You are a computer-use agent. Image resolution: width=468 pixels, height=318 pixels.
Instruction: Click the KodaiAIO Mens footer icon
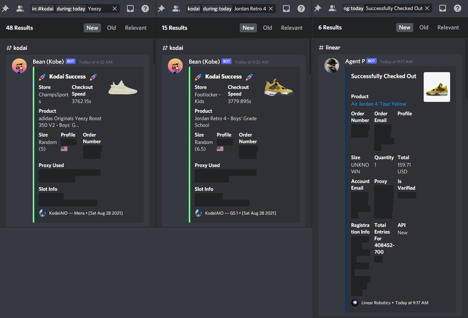click(43, 213)
